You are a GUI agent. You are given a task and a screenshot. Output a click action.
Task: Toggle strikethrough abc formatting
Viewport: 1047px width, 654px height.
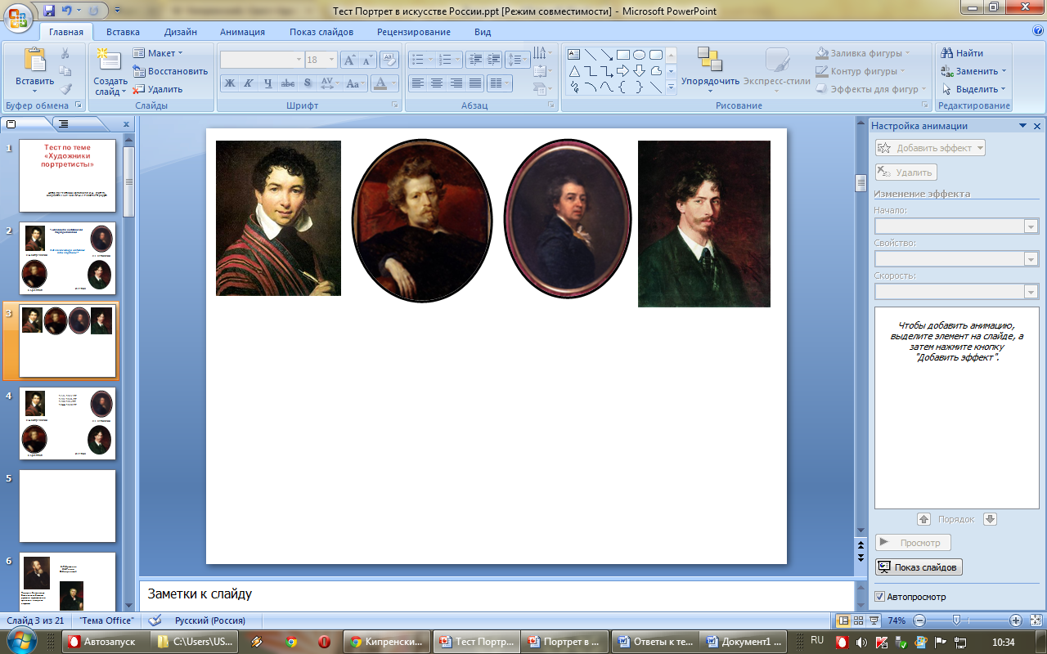pyautogui.click(x=288, y=83)
